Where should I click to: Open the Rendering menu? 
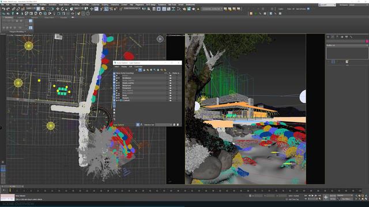point(76,5)
